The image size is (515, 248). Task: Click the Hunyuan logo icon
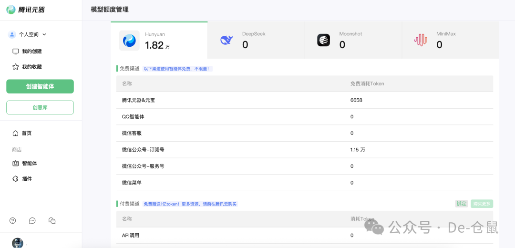(129, 41)
